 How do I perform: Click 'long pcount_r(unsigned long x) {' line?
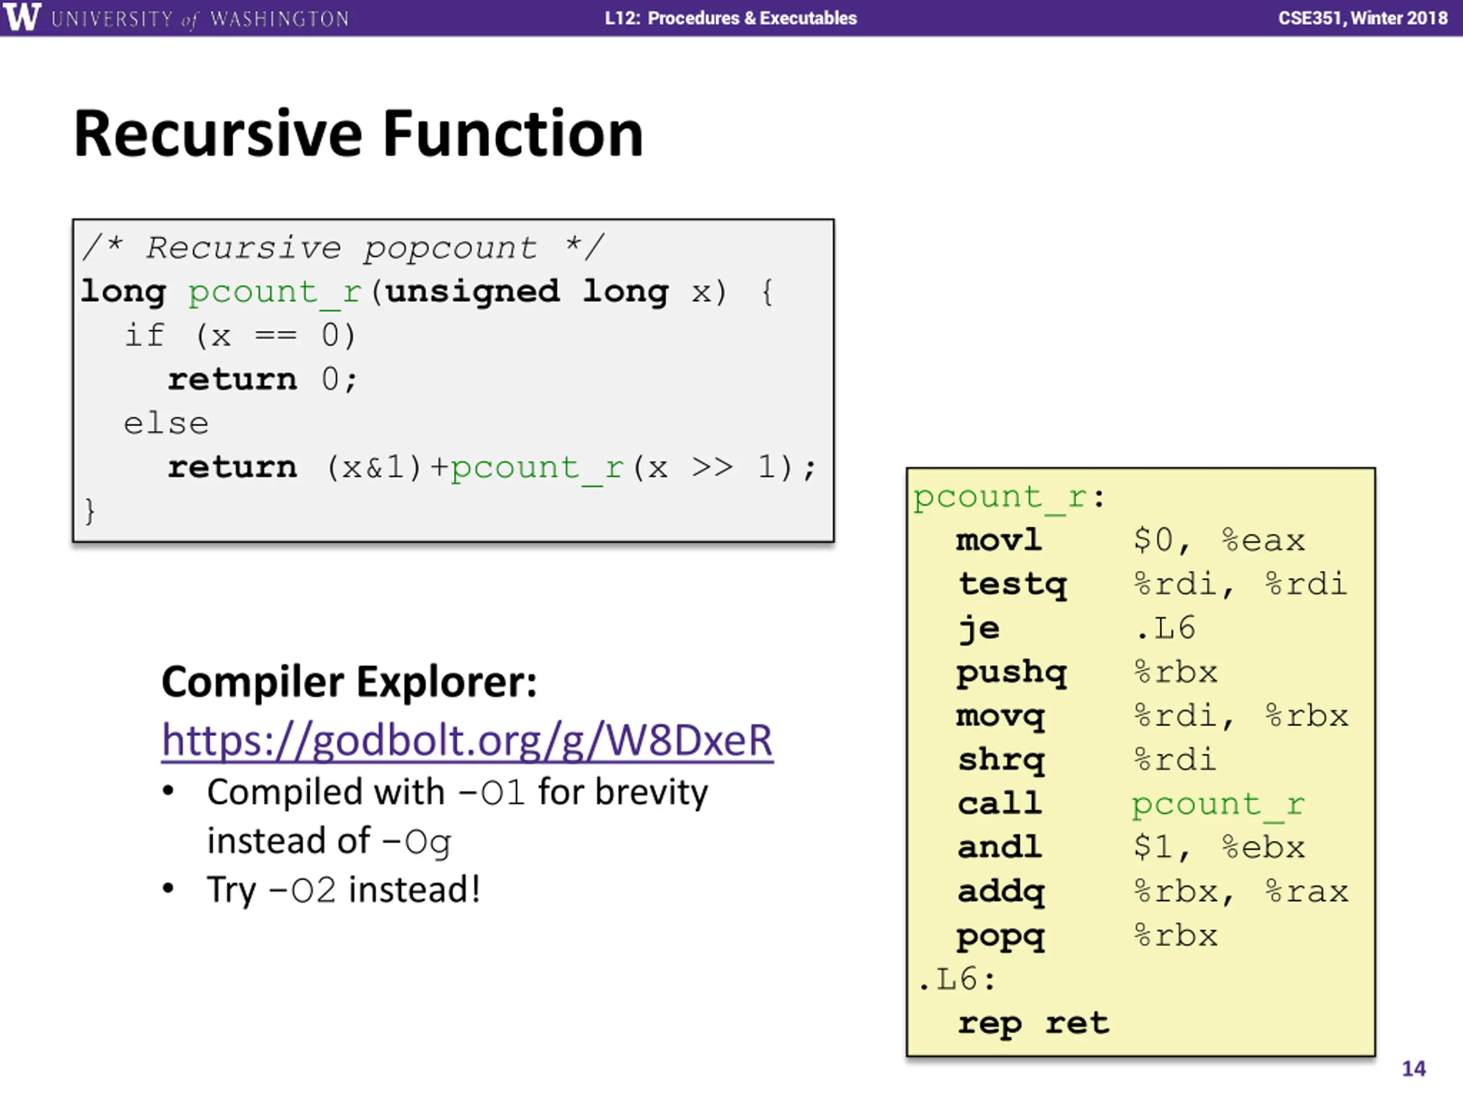426,291
